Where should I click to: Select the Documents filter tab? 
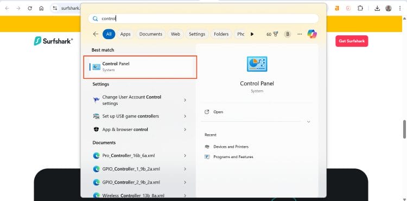point(151,34)
